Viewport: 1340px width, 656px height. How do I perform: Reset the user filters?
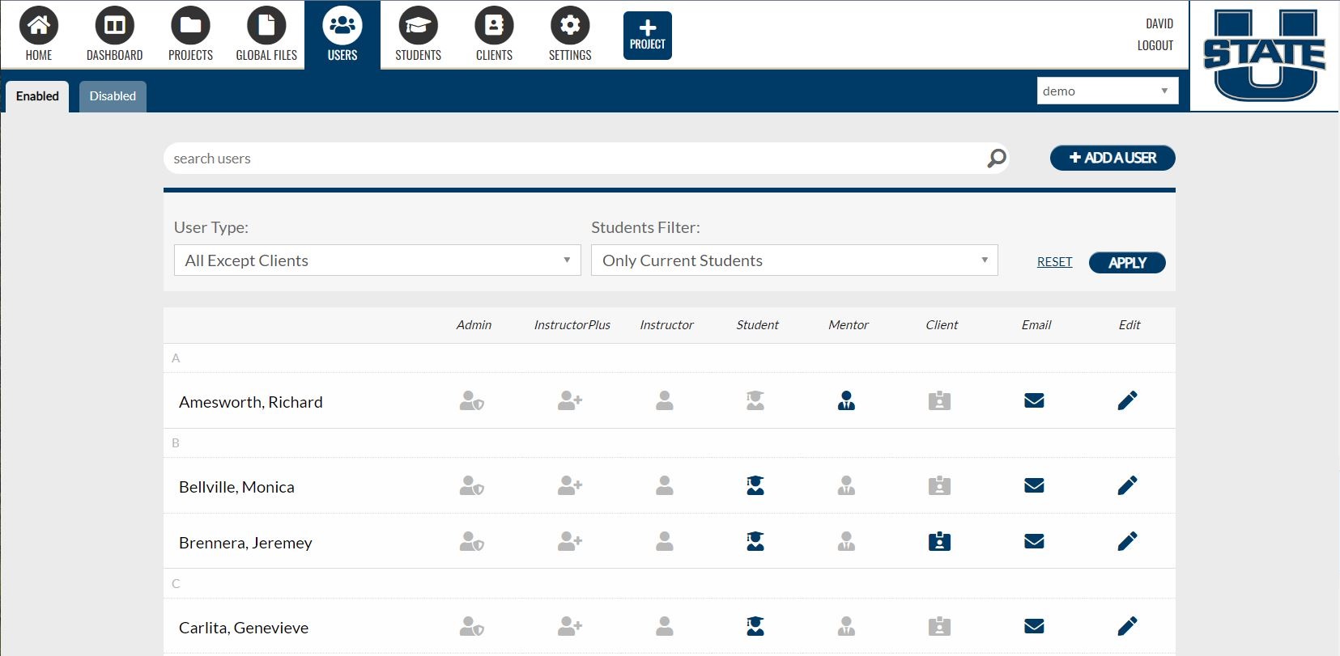(x=1054, y=262)
